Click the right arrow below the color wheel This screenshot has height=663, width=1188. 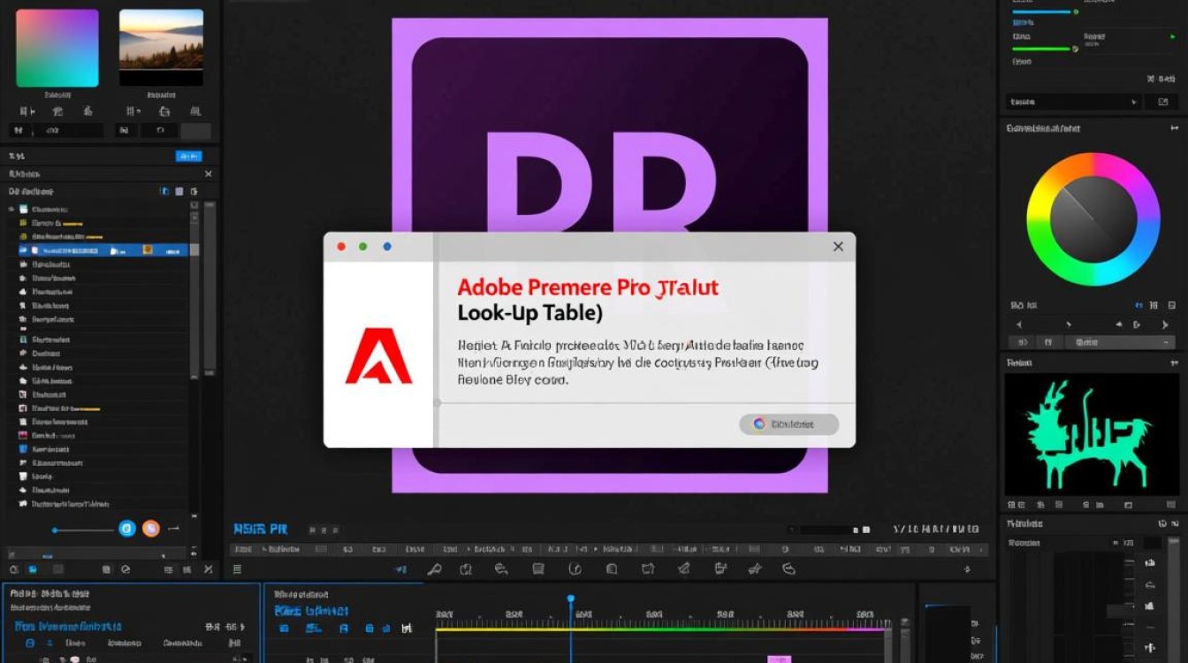click(x=1164, y=324)
